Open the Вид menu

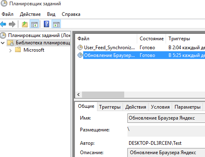[51, 14]
